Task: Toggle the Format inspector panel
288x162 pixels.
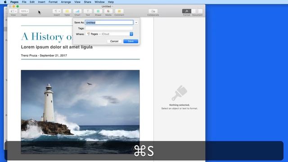Action: click(x=187, y=11)
